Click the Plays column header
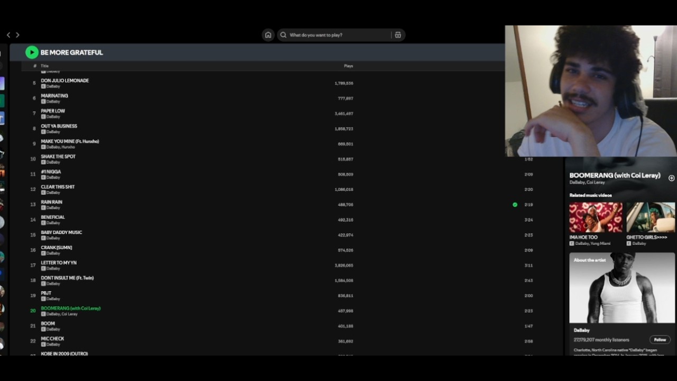 (349, 66)
